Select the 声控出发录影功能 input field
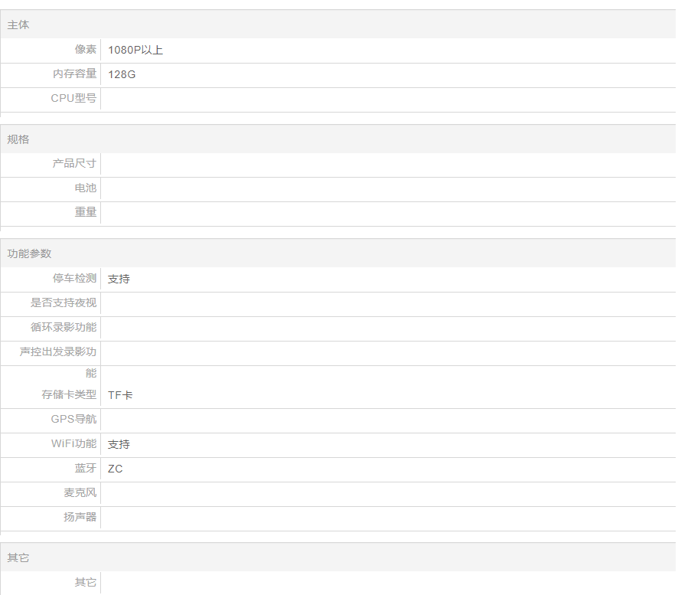 coord(386,352)
